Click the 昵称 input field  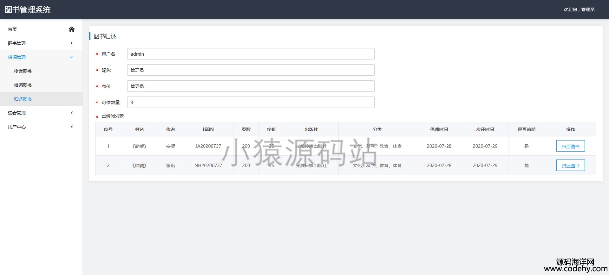click(251, 70)
